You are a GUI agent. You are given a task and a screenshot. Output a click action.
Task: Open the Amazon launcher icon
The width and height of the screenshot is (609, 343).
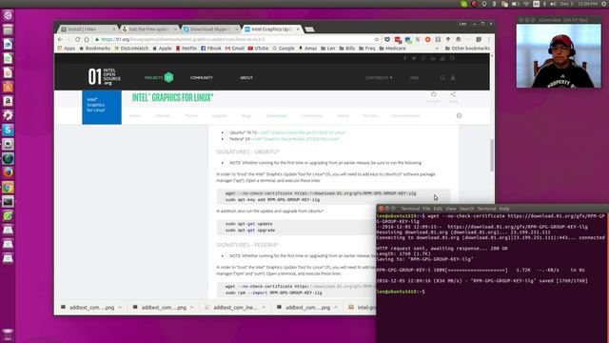click(x=8, y=102)
